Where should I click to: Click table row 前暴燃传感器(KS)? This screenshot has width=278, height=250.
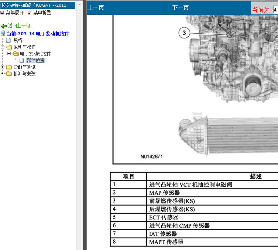coord(194,201)
